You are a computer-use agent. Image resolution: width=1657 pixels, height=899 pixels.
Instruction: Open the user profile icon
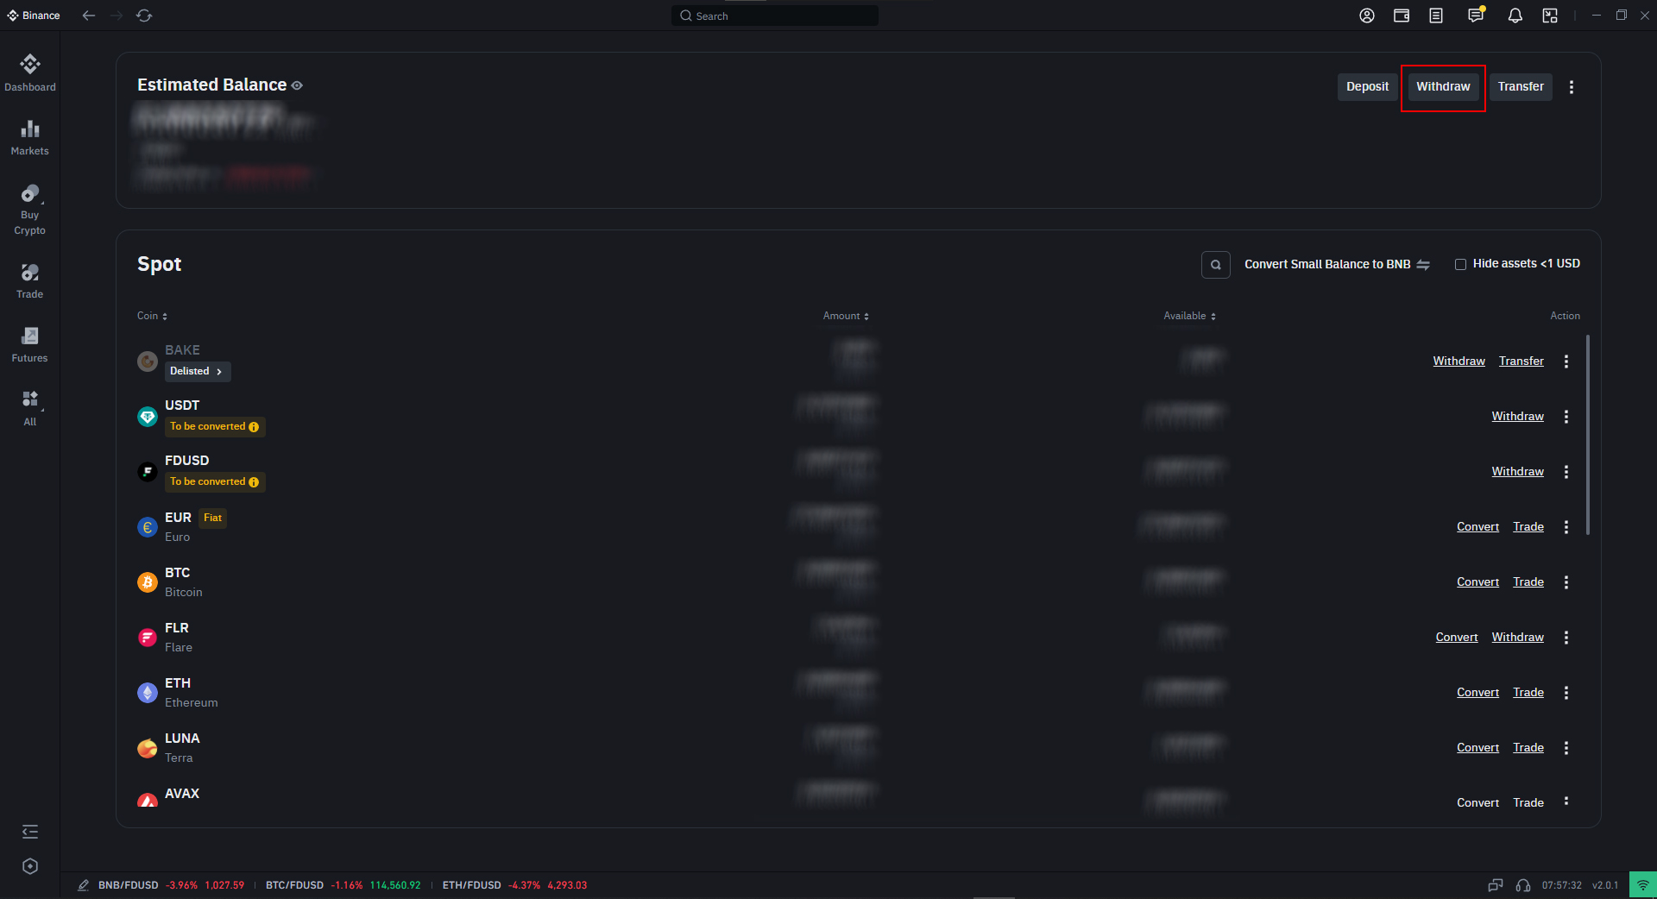pyautogui.click(x=1367, y=16)
